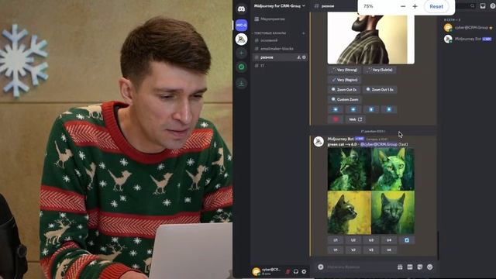Click the Vary (Strong) button
Image resolution: width=496 pixels, height=279 pixels.
click(x=345, y=70)
